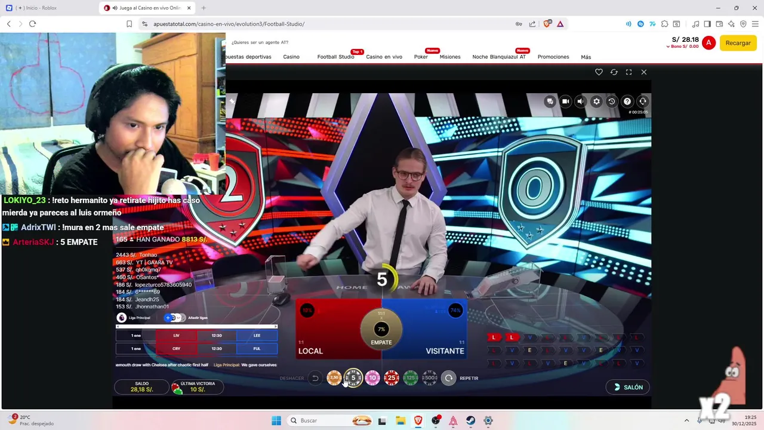Open Casino en vivo menu item
The height and width of the screenshot is (430, 764).
384,57
